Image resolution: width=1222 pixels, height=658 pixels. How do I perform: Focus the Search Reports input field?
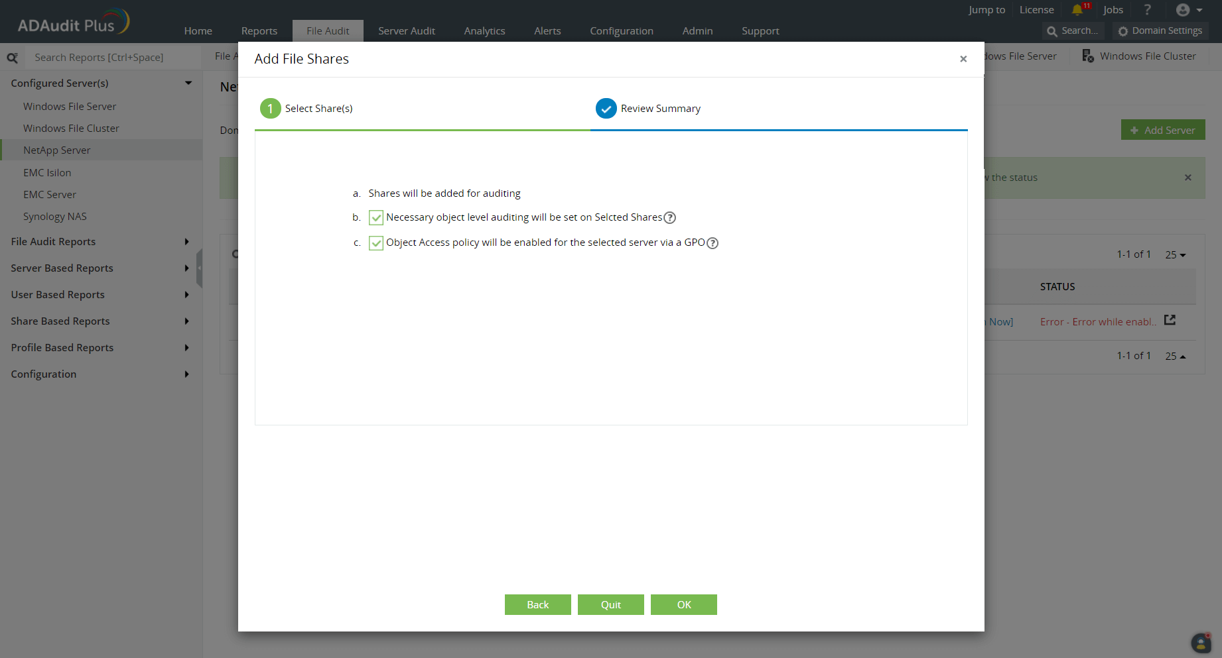pos(113,58)
